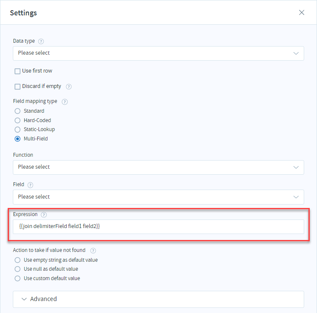Click help icon for Action to take if value not found
This screenshot has height=313, width=317.
click(x=93, y=251)
